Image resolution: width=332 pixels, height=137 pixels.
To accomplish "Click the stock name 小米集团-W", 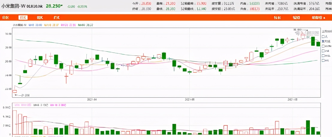I will coord(13,6).
